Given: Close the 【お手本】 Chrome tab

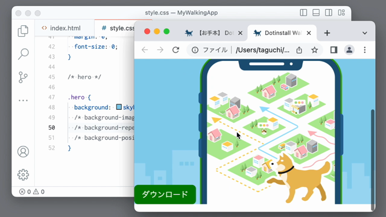Looking at the screenshot, I should pyautogui.click(x=240, y=33).
